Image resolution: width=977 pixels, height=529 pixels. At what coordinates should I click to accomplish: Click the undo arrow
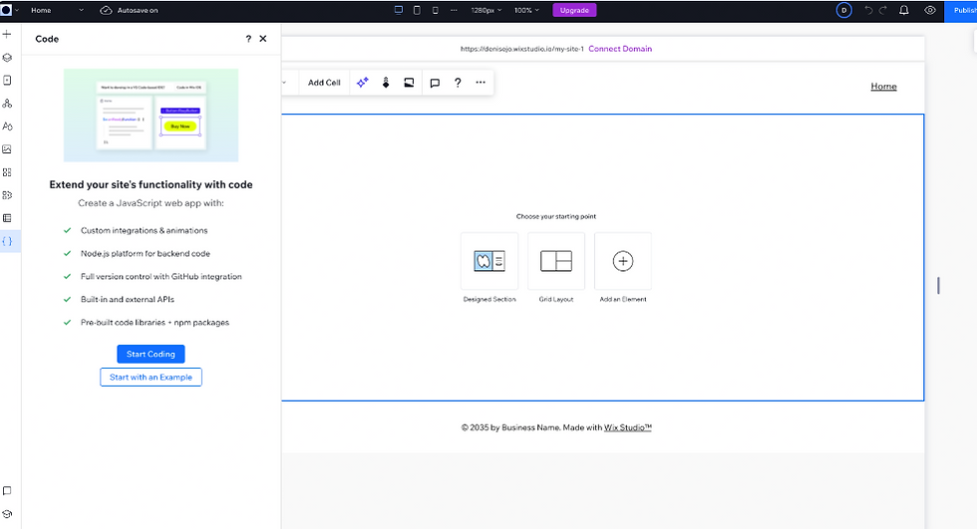tap(868, 10)
